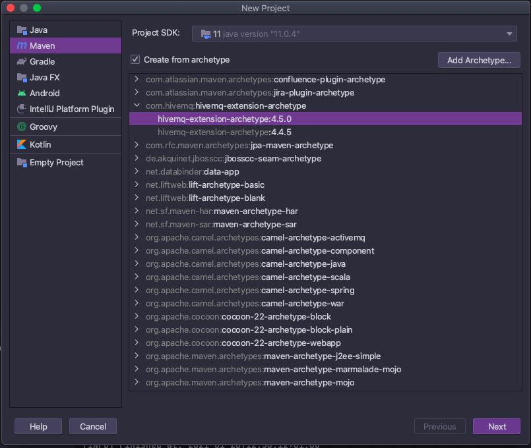Click the Empty Project folder icon
This screenshot has width=531, height=448.
click(x=22, y=162)
